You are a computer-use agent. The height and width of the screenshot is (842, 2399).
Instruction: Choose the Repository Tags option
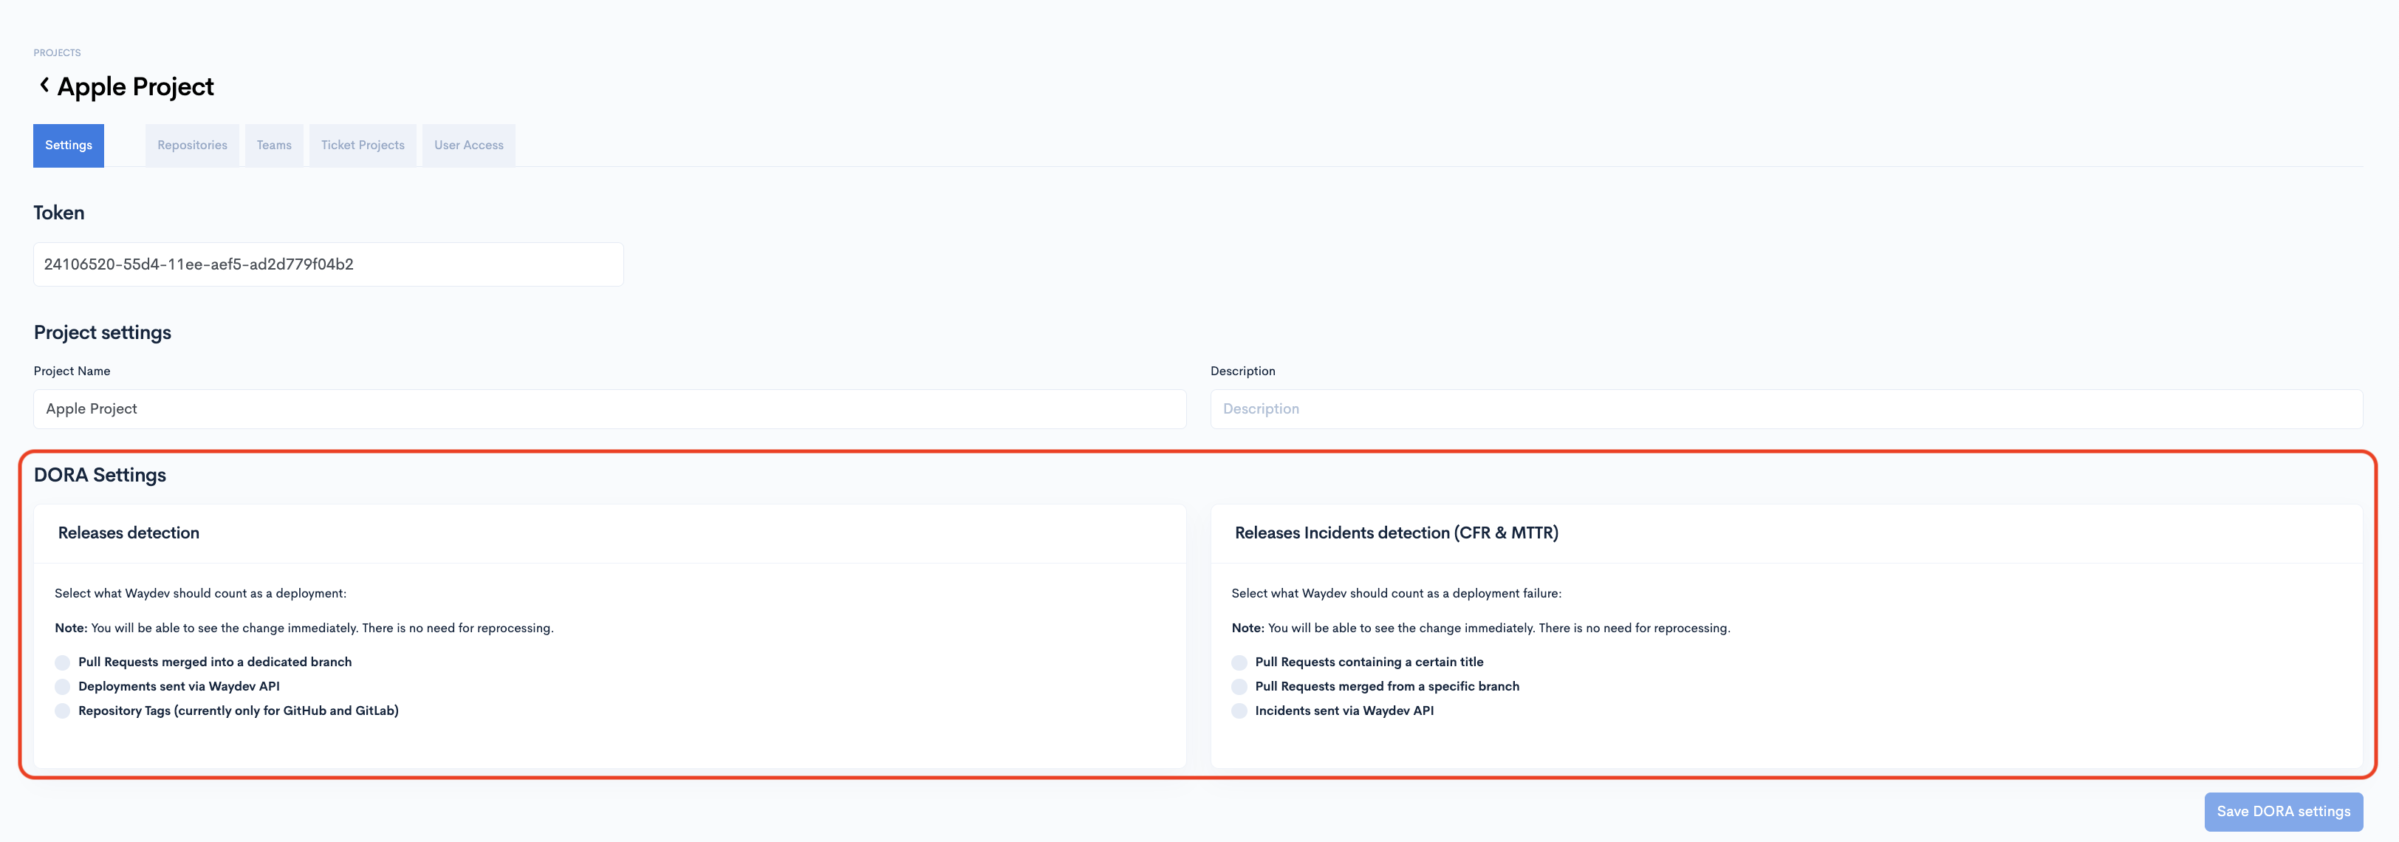[x=62, y=711]
